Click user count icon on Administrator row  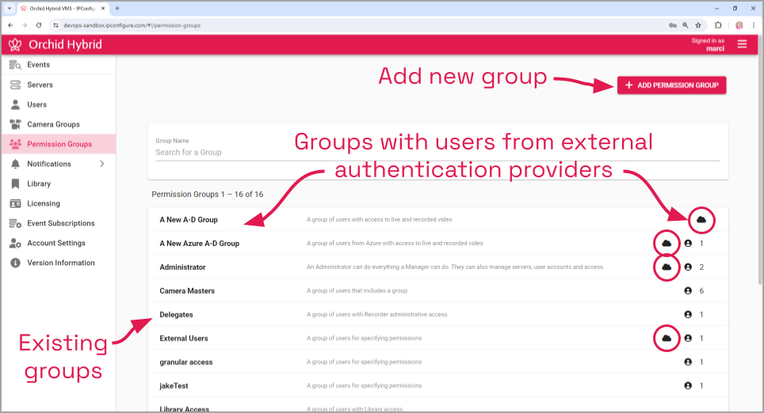tap(688, 267)
